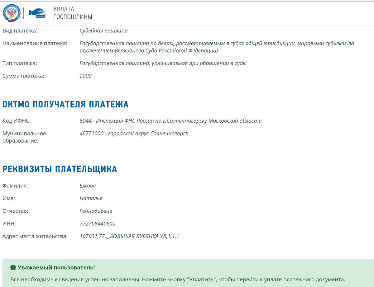Click the label Имя:
374x287 pixels.
[9, 198]
